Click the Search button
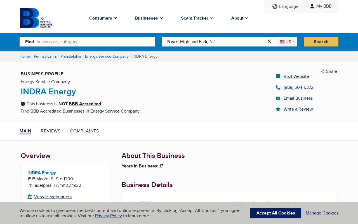358x224 pixels. coord(321,42)
